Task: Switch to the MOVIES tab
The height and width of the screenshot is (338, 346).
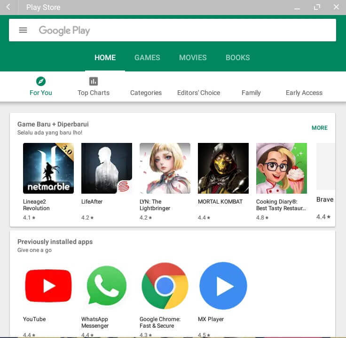Action: [x=193, y=57]
